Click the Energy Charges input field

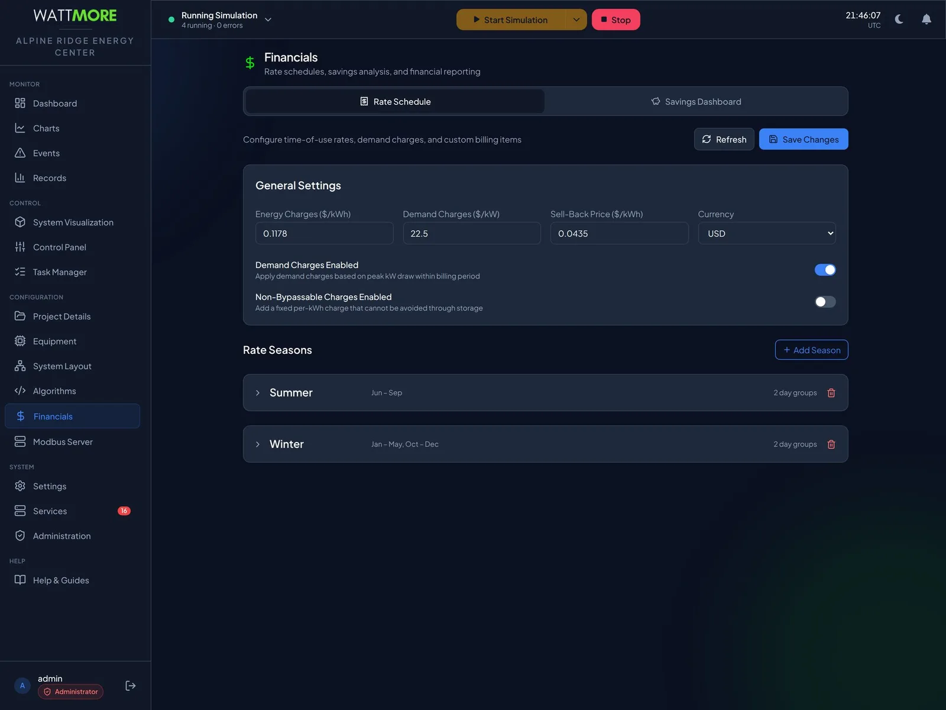tap(324, 233)
